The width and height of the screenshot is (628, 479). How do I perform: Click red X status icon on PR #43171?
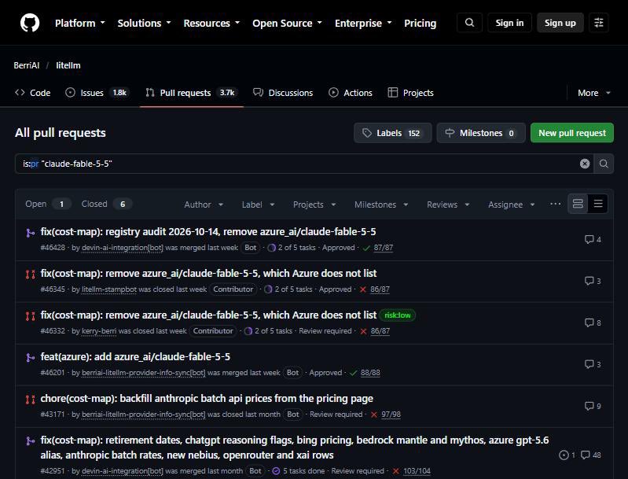point(373,415)
